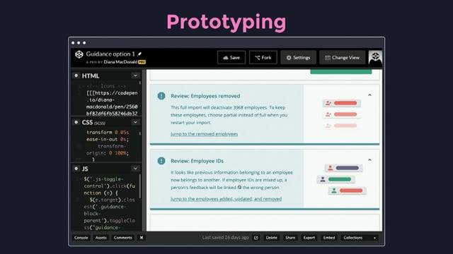Follow the Jump to the removed employees link
453x254 pixels.
(205, 134)
